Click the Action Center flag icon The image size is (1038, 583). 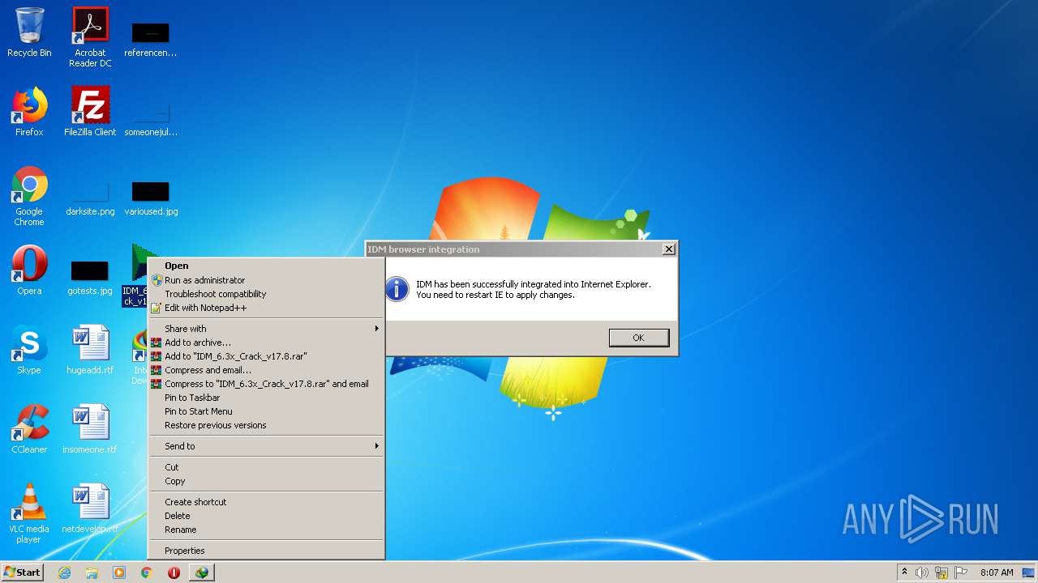pos(961,572)
